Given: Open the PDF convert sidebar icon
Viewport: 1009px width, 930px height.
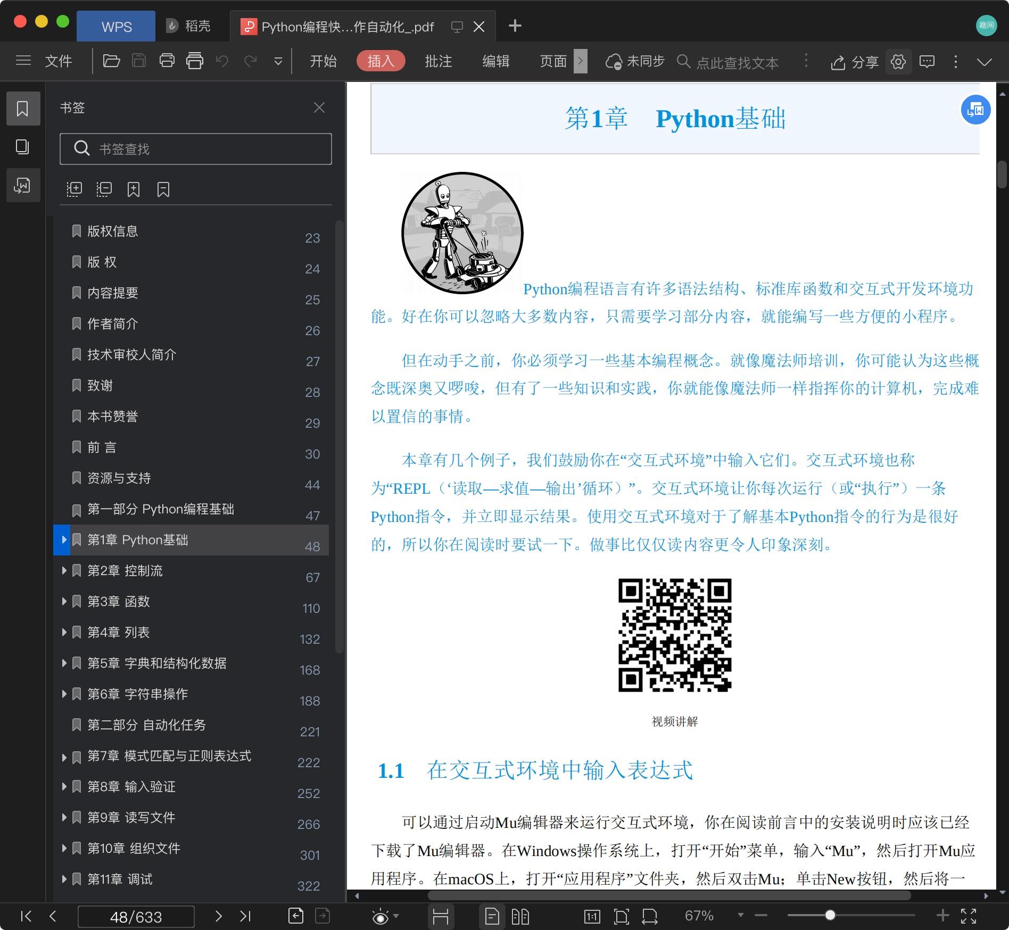Looking at the screenshot, I should pos(23,185).
